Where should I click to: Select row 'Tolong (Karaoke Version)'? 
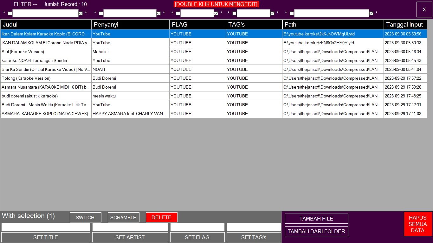coord(214,78)
